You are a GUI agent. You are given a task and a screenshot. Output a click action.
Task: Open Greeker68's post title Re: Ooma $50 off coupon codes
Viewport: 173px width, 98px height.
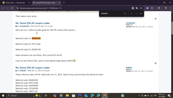tap(32, 23)
